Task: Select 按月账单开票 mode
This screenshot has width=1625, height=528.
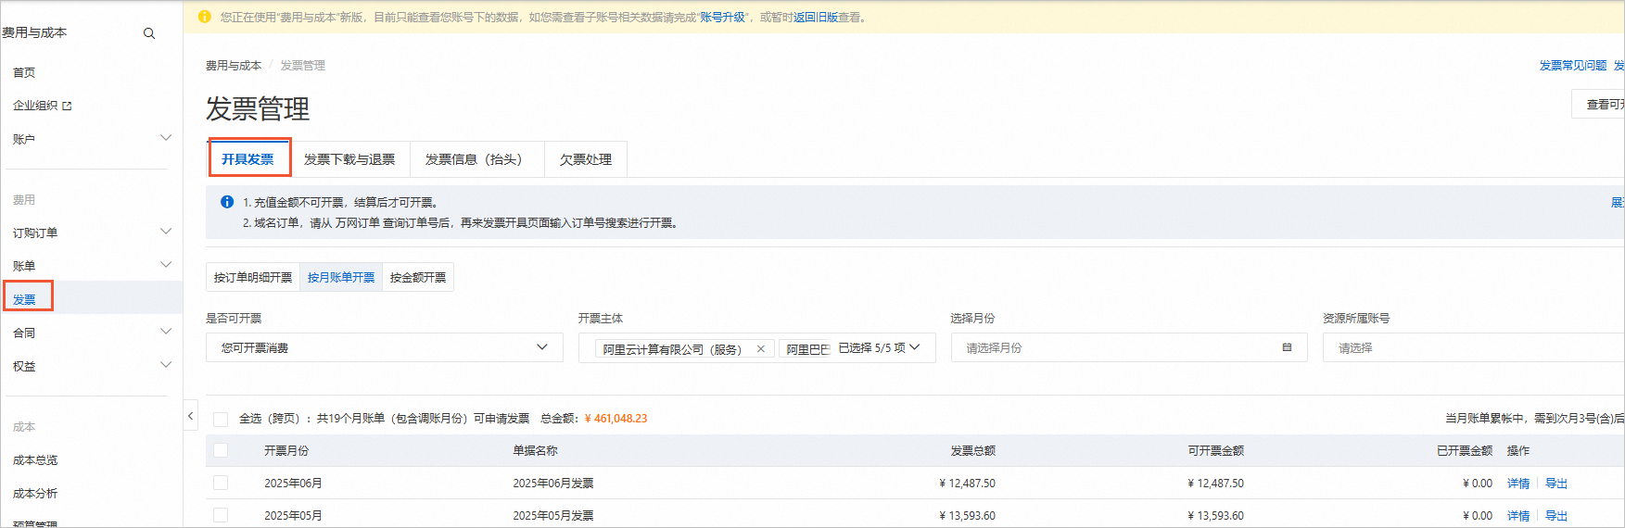Action: pos(341,277)
